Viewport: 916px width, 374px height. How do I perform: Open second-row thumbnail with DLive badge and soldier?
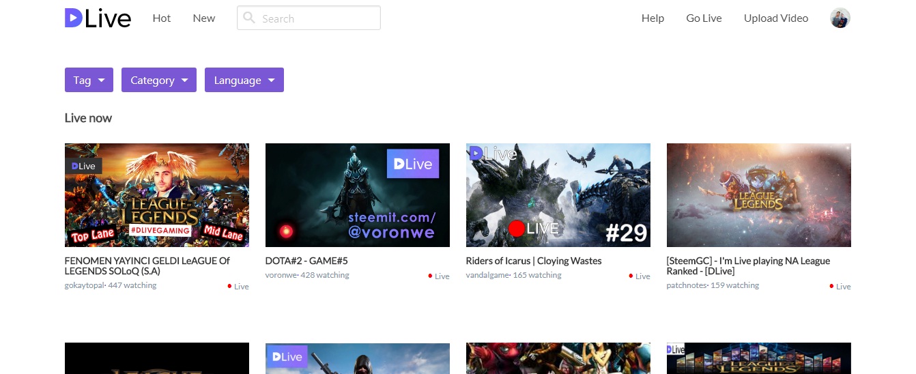point(358,358)
